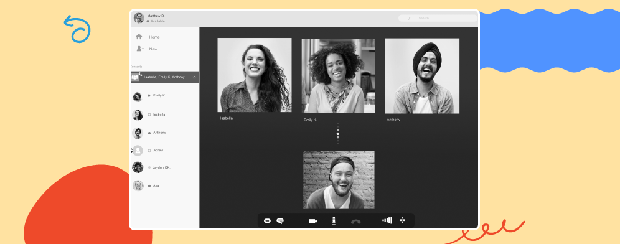Image resolution: width=620 pixels, height=244 pixels.
Task: Hang up with the phone icon
Action: (x=356, y=222)
